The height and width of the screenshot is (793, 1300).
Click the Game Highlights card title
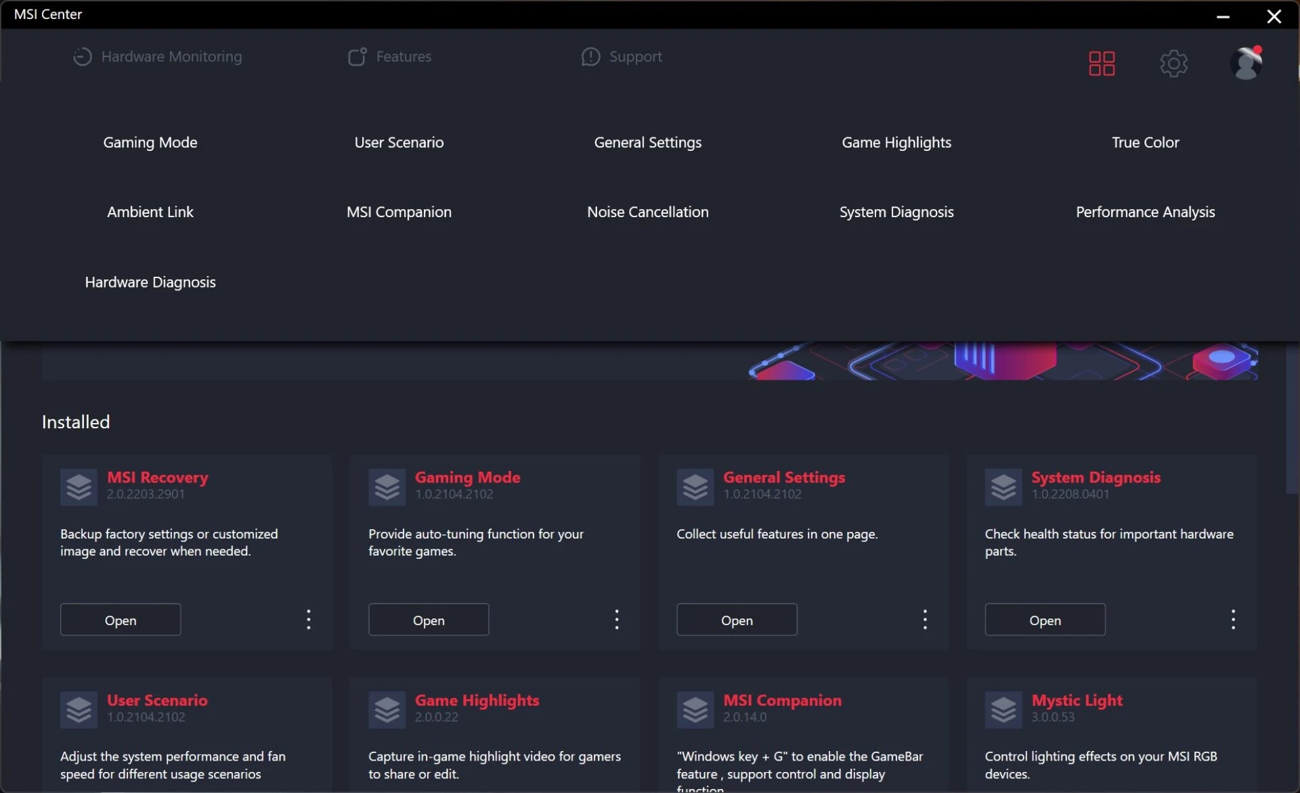(477, 700)
